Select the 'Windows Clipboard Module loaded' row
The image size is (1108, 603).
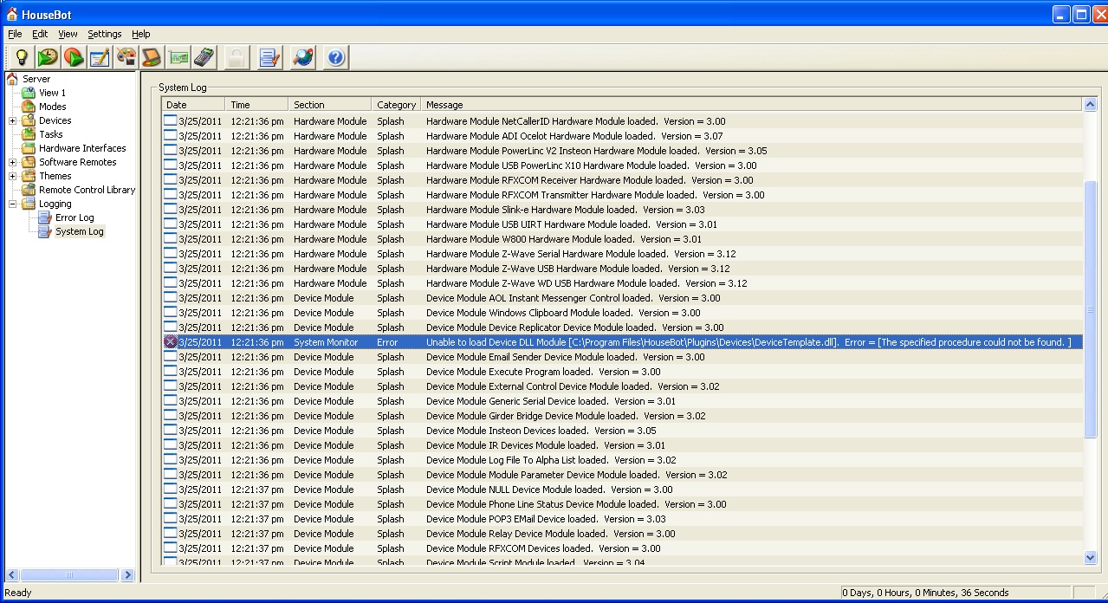[x=622, y=313]
